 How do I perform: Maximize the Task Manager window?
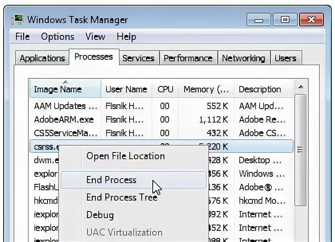click(285, 20)
